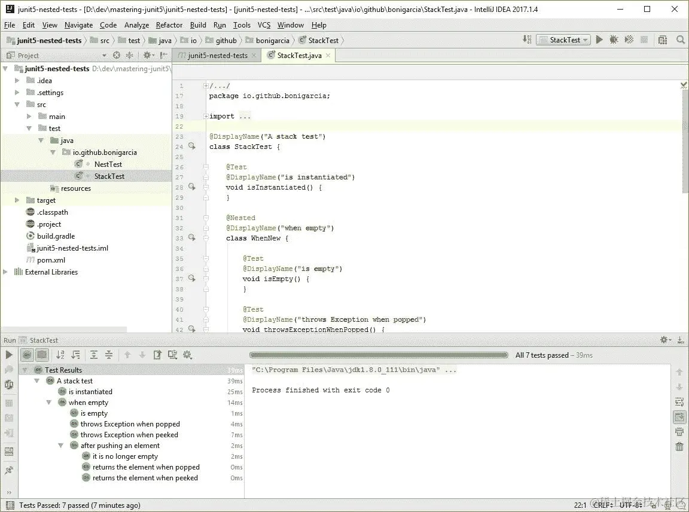This screenshot has height=512, width=689.
Task: Click the editor vertical scrollbar
Action: pos(685,143)
